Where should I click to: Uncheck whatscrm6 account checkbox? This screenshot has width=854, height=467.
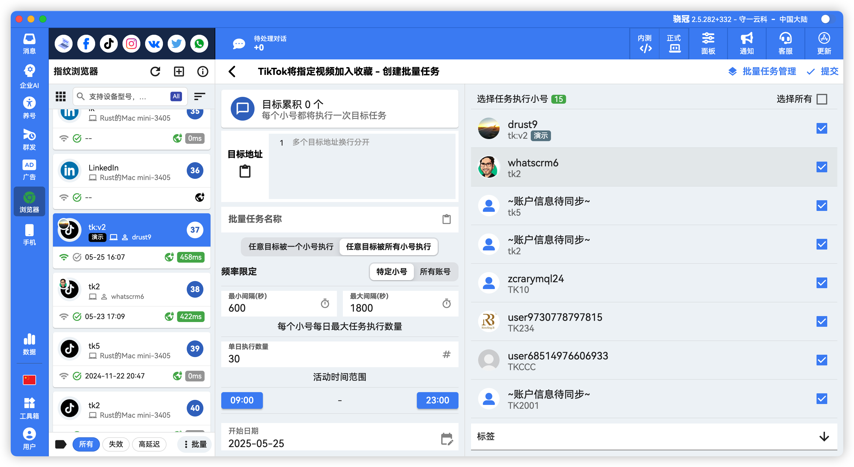tap(822, 167)
